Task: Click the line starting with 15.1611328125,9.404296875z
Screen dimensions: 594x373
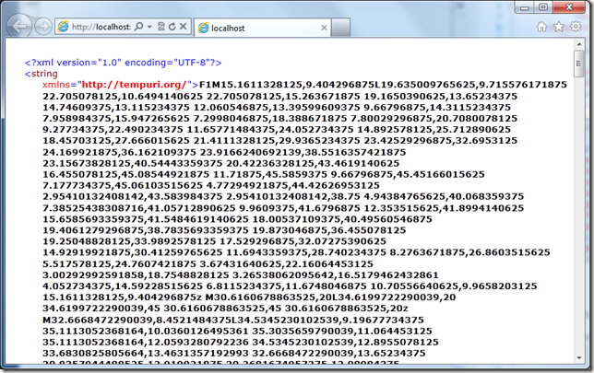Action: click(x=248, y=297)
